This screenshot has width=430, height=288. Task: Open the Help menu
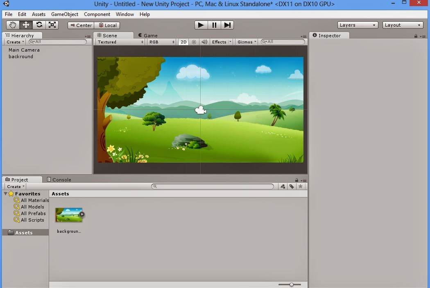[x=145, y=14]
